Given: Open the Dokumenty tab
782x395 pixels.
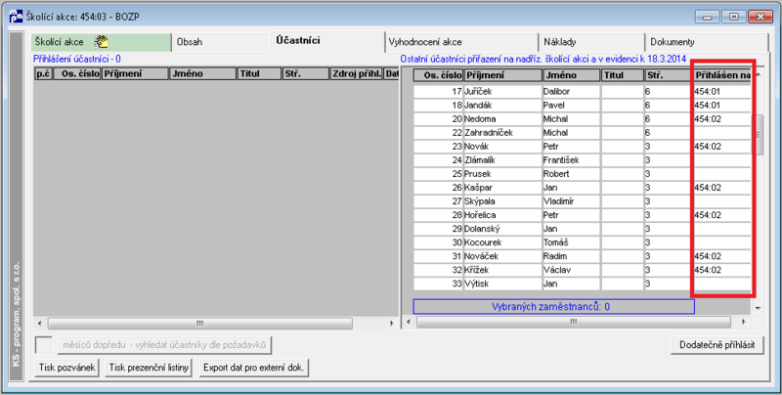Looking at the screenshot, I should (706, 42).
